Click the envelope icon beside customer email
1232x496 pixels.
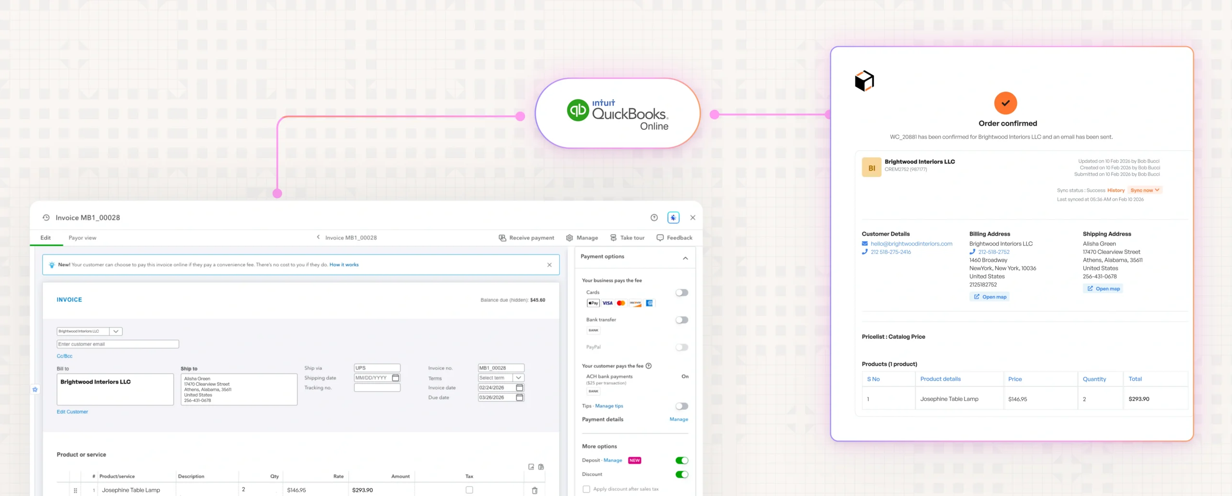click(865, 244)
